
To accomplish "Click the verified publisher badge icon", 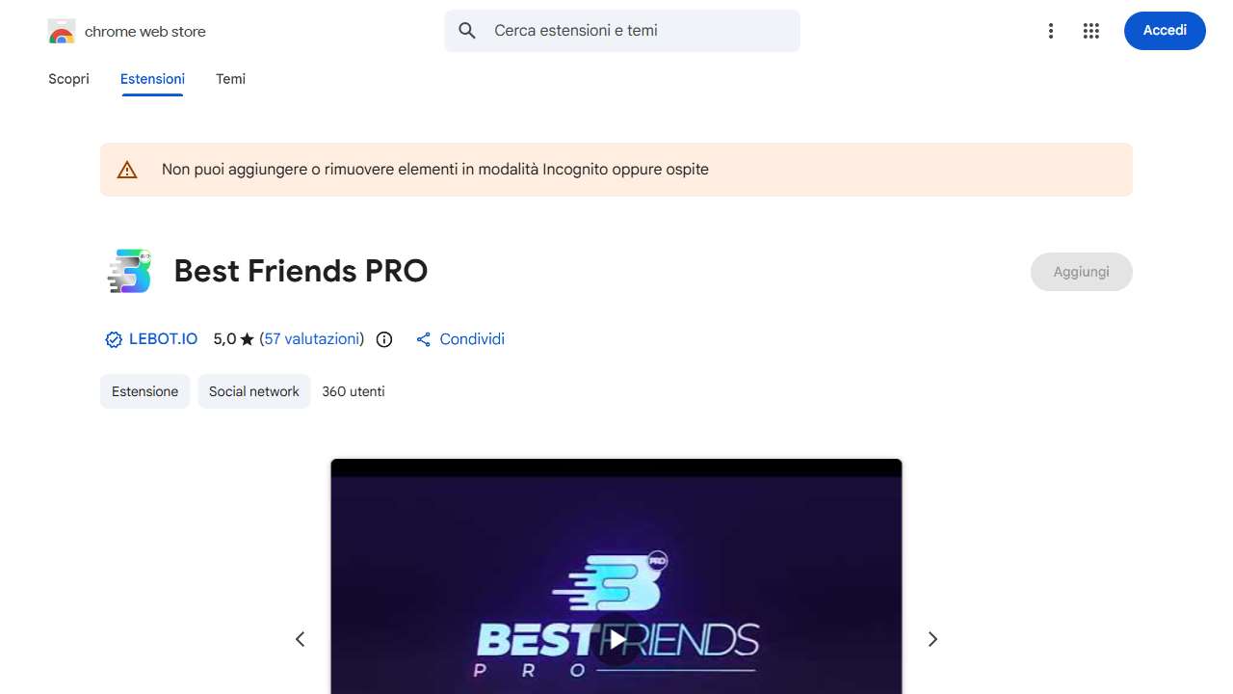I will pos(114,339).
